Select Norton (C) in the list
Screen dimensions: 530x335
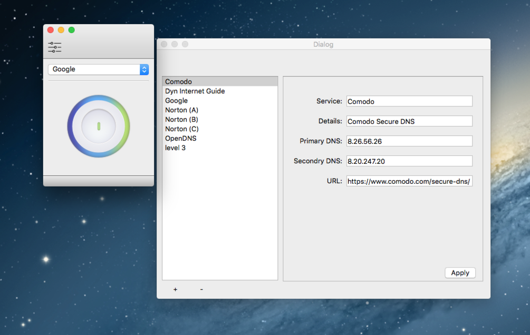(x=220, y=129)
